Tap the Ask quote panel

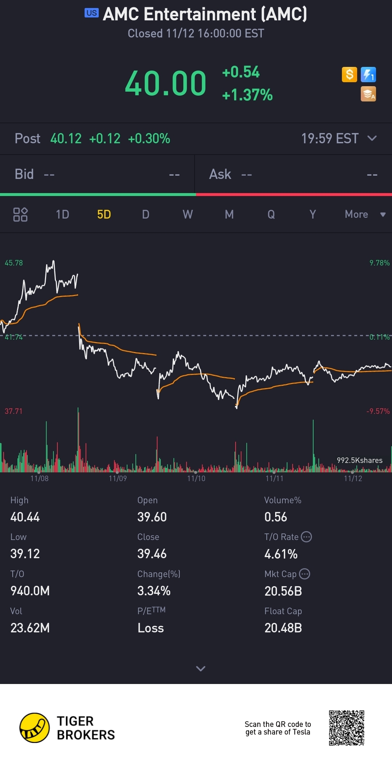click(293, 174)
